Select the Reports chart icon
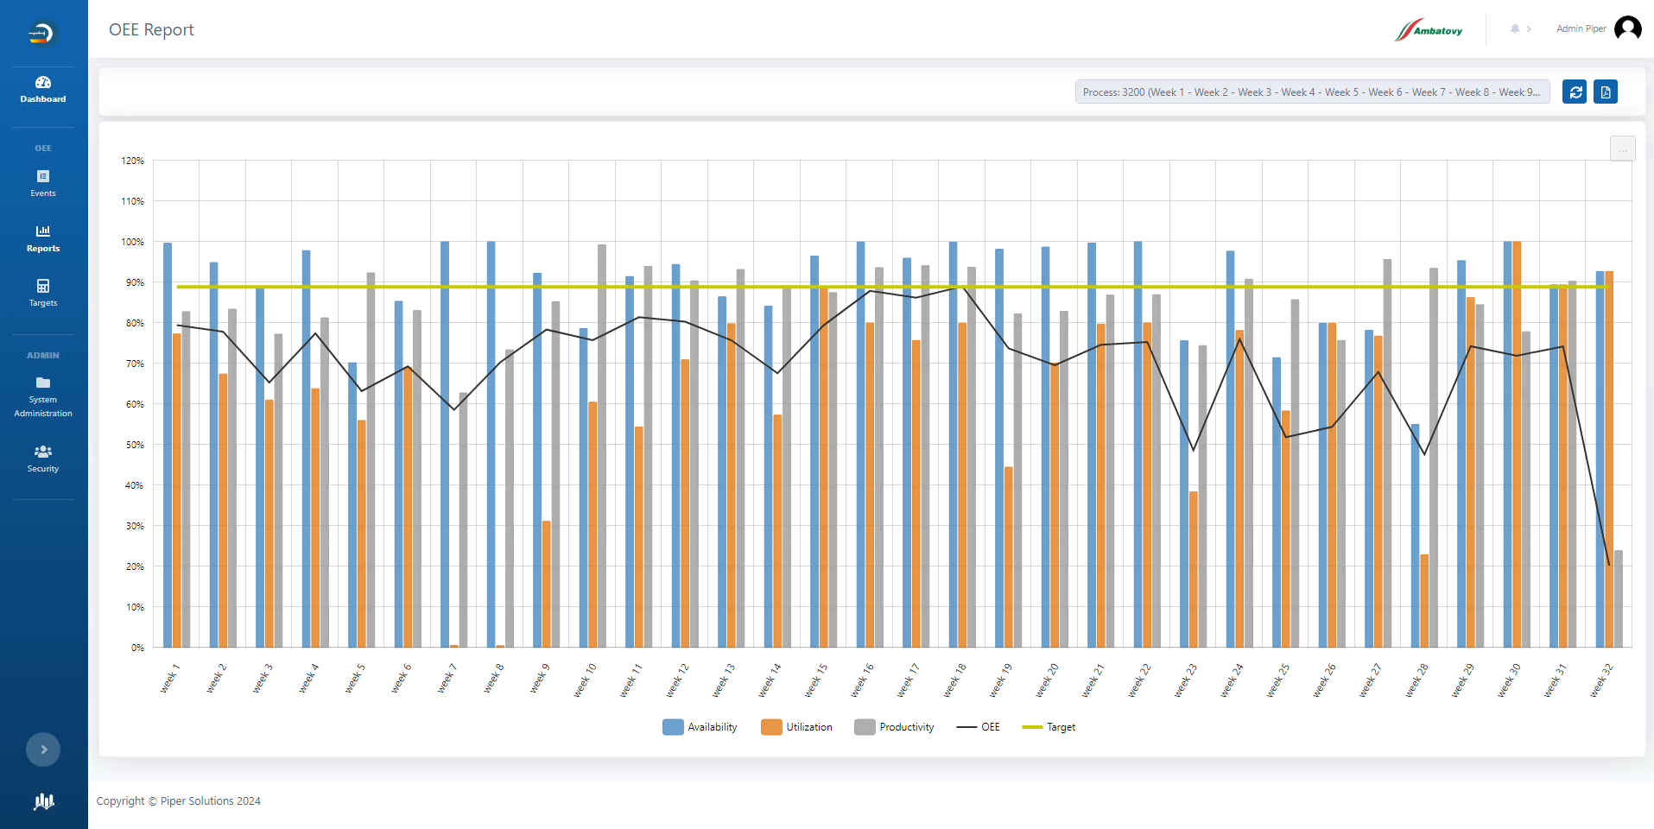The width and height of the screenshot is (1654, 829). pyautogui.click(x=43, y=231)
